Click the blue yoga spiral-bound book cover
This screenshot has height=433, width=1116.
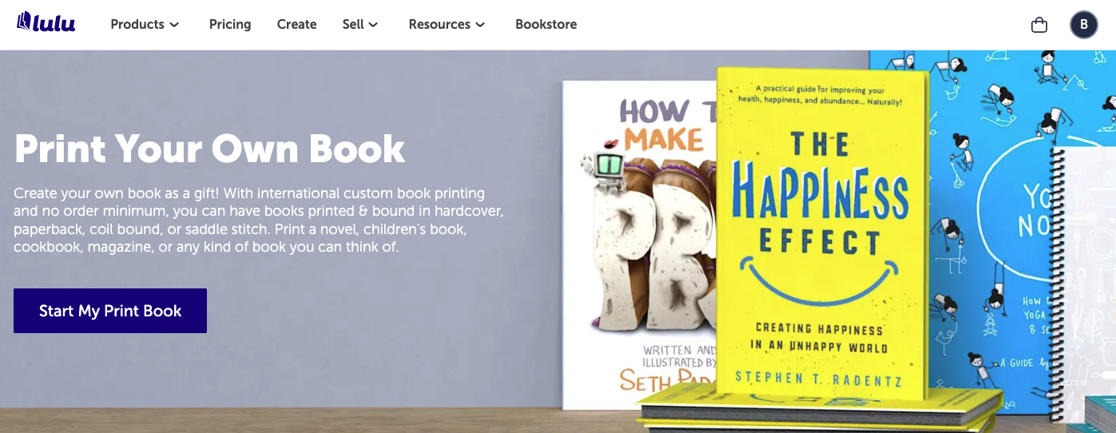[992, 232]
